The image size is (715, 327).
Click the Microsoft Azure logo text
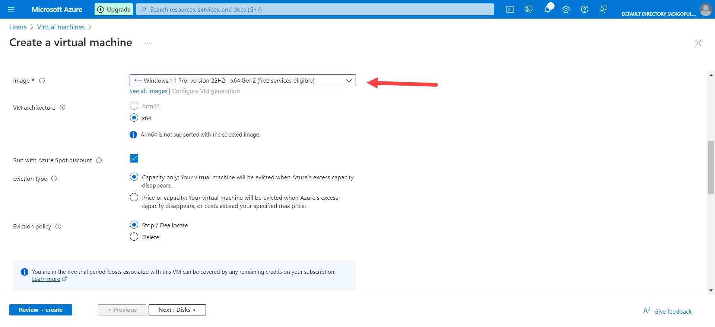click(x=57, y=9)
